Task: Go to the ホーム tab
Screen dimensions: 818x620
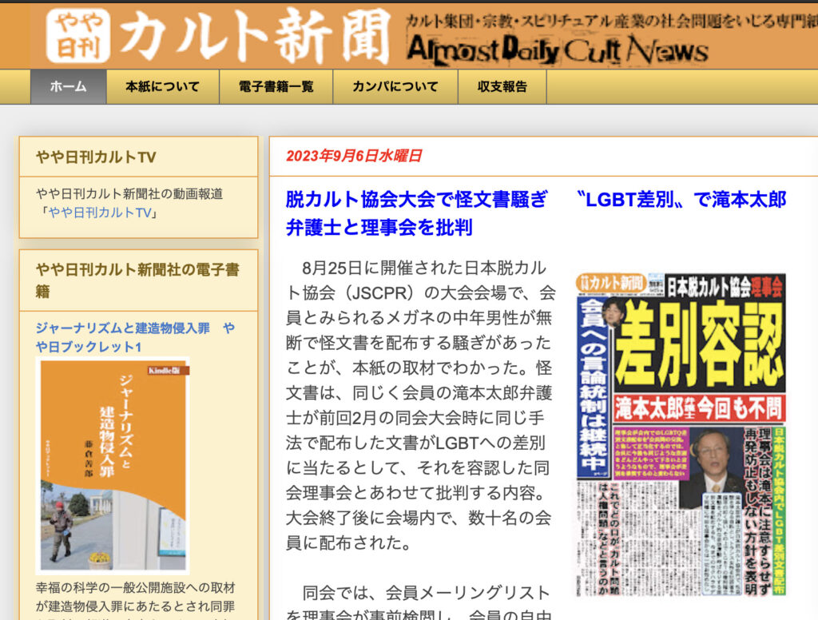Action: pyautogui.click(x=69, y=86)
